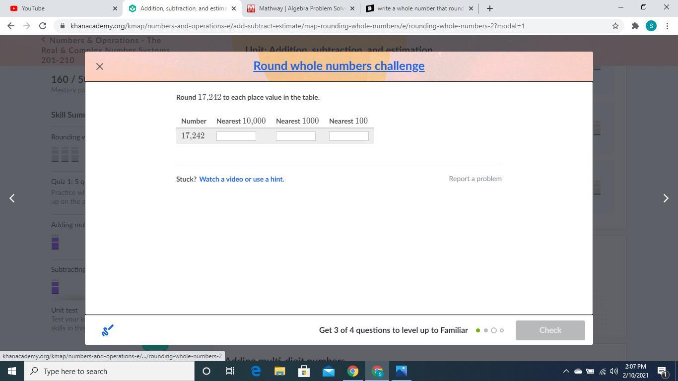Open File Explorer from the taskbar

[279, 371]
